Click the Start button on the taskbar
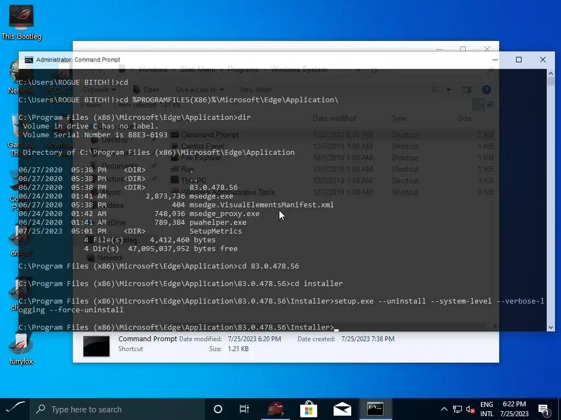Screen dimensions: 561x420 click(15, 409)
